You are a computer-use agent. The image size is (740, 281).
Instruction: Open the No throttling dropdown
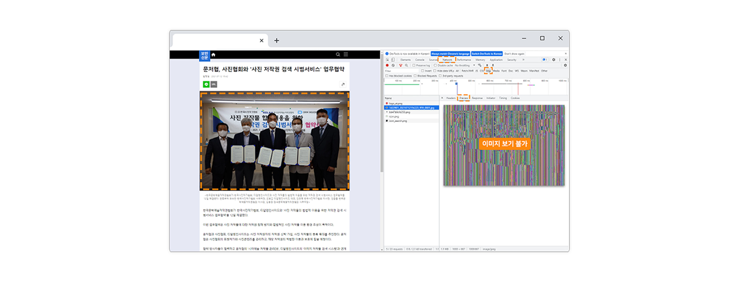(x=465, y=65)
